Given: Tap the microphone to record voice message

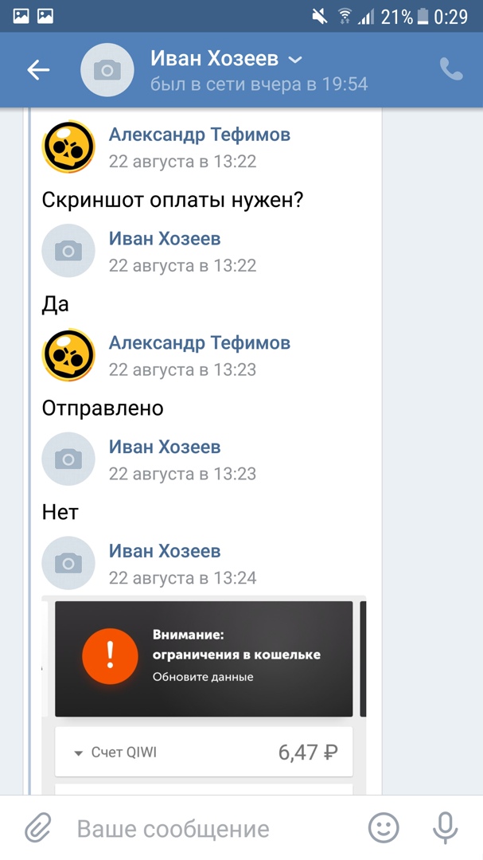Looking at the screenshot, I should (x=445, y=827).
